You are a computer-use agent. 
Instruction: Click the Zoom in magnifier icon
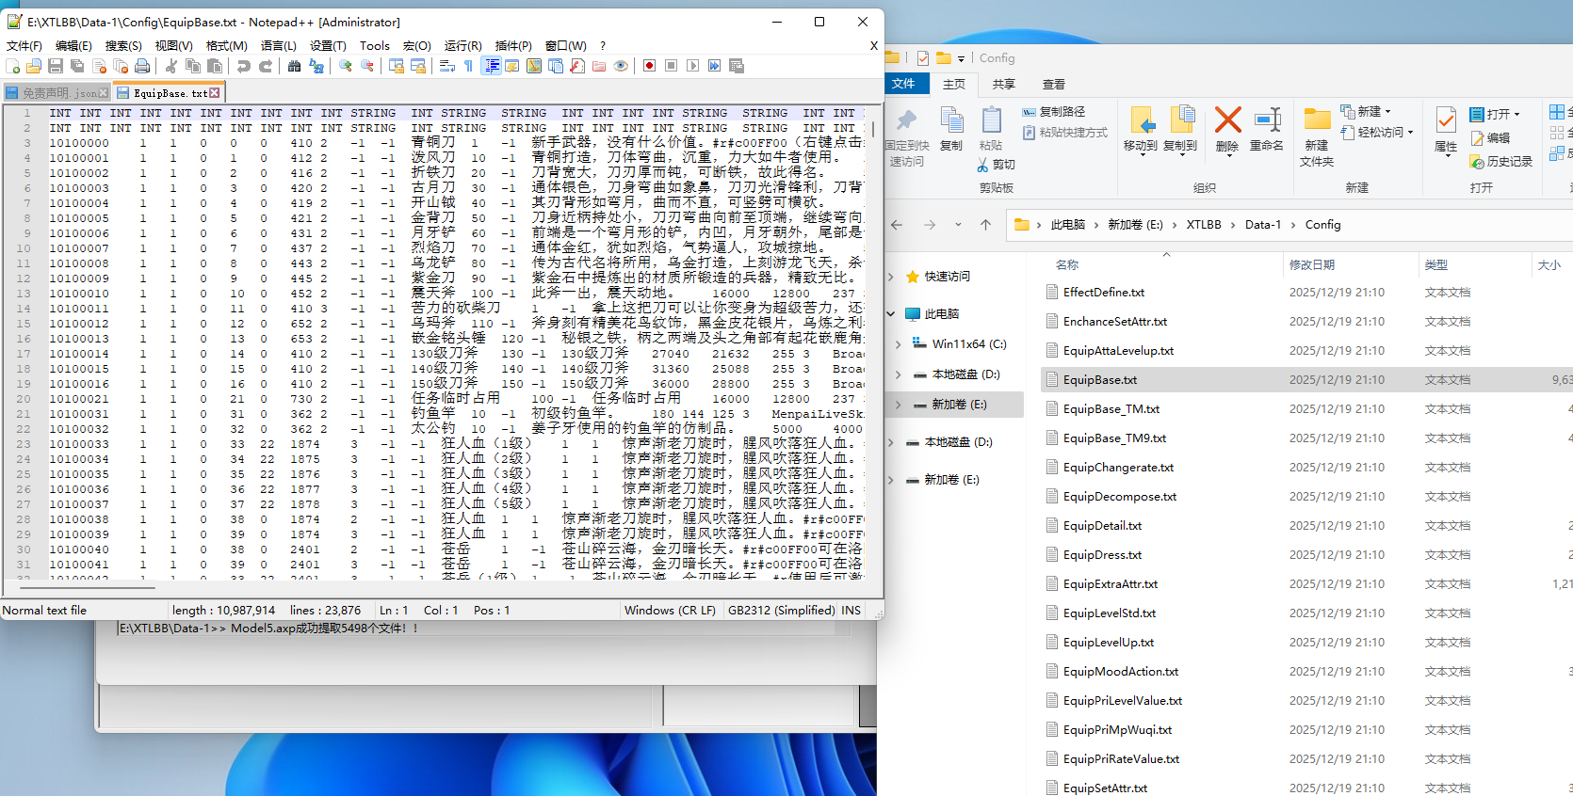[x=346, y=66]
